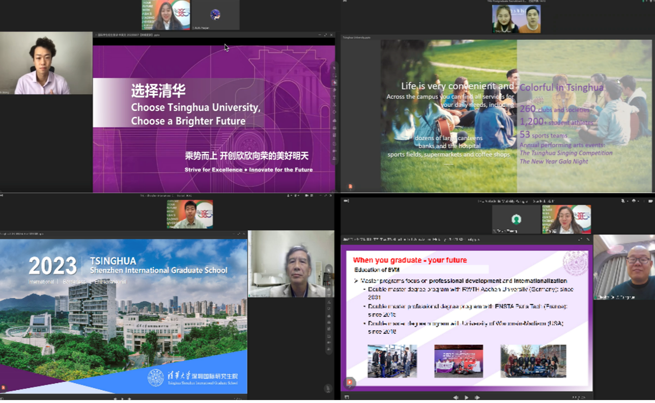
Task: Select the arrow pointer tool beside the purple slide
Action: 334,68
